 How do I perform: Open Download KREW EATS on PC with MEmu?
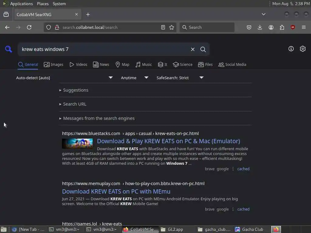pyautogui.click(x=116, y=191)
